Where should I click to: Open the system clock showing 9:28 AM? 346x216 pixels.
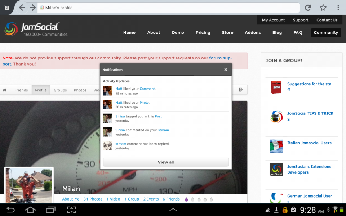pos(312,210)
